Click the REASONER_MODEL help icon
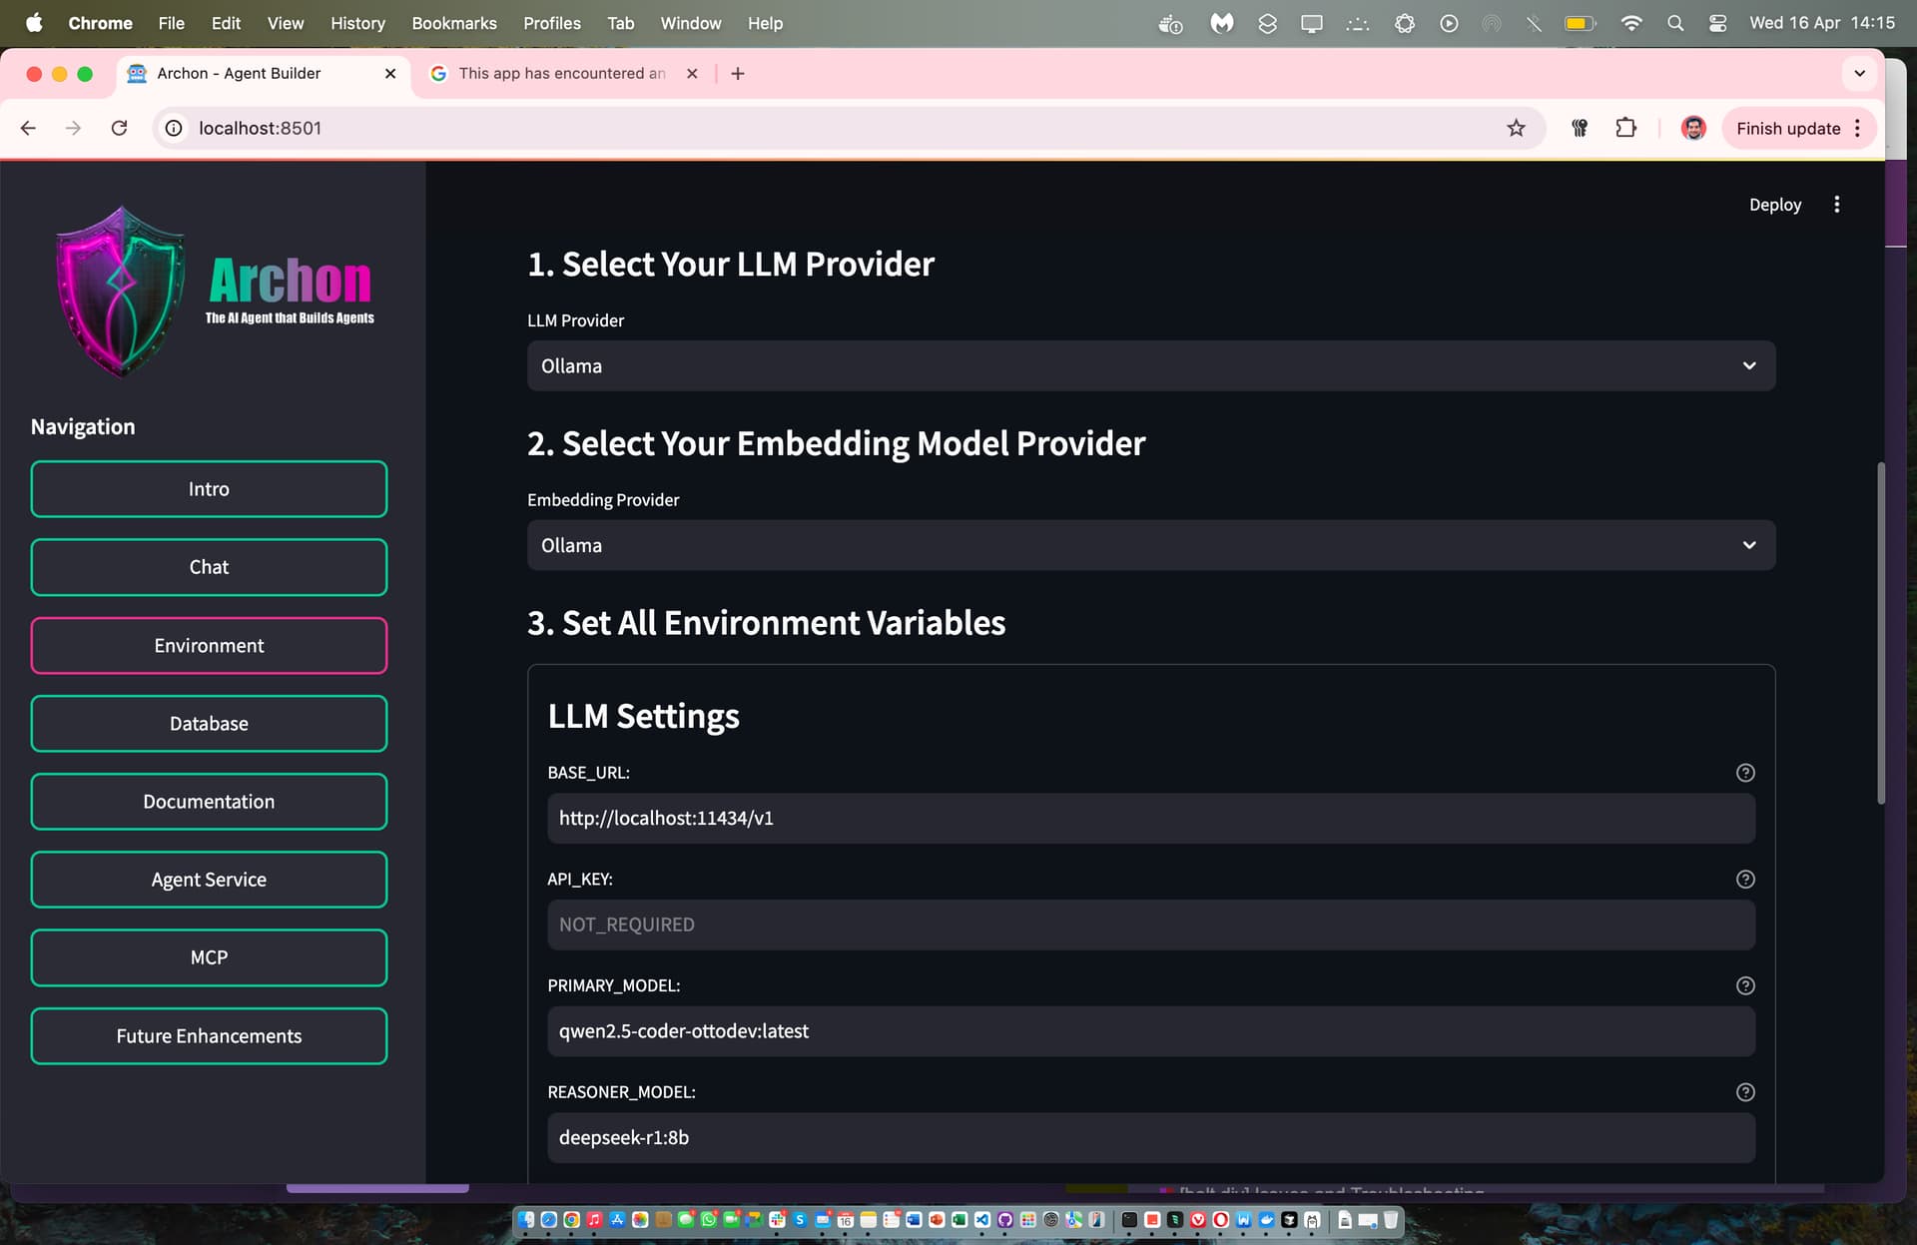This screenshot has height=1245, width=1917. pos(1745,1092)
